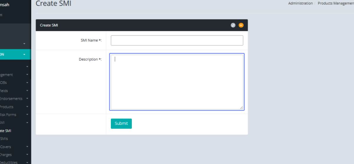Go to Products Management breadcrumb
The image size is (354, 164).
(x=336, y=4)
